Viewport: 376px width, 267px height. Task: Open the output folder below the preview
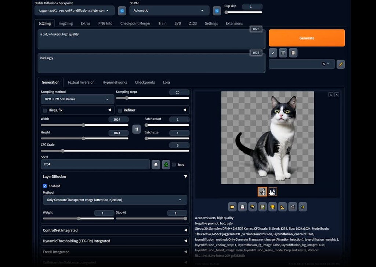(232, 207)
